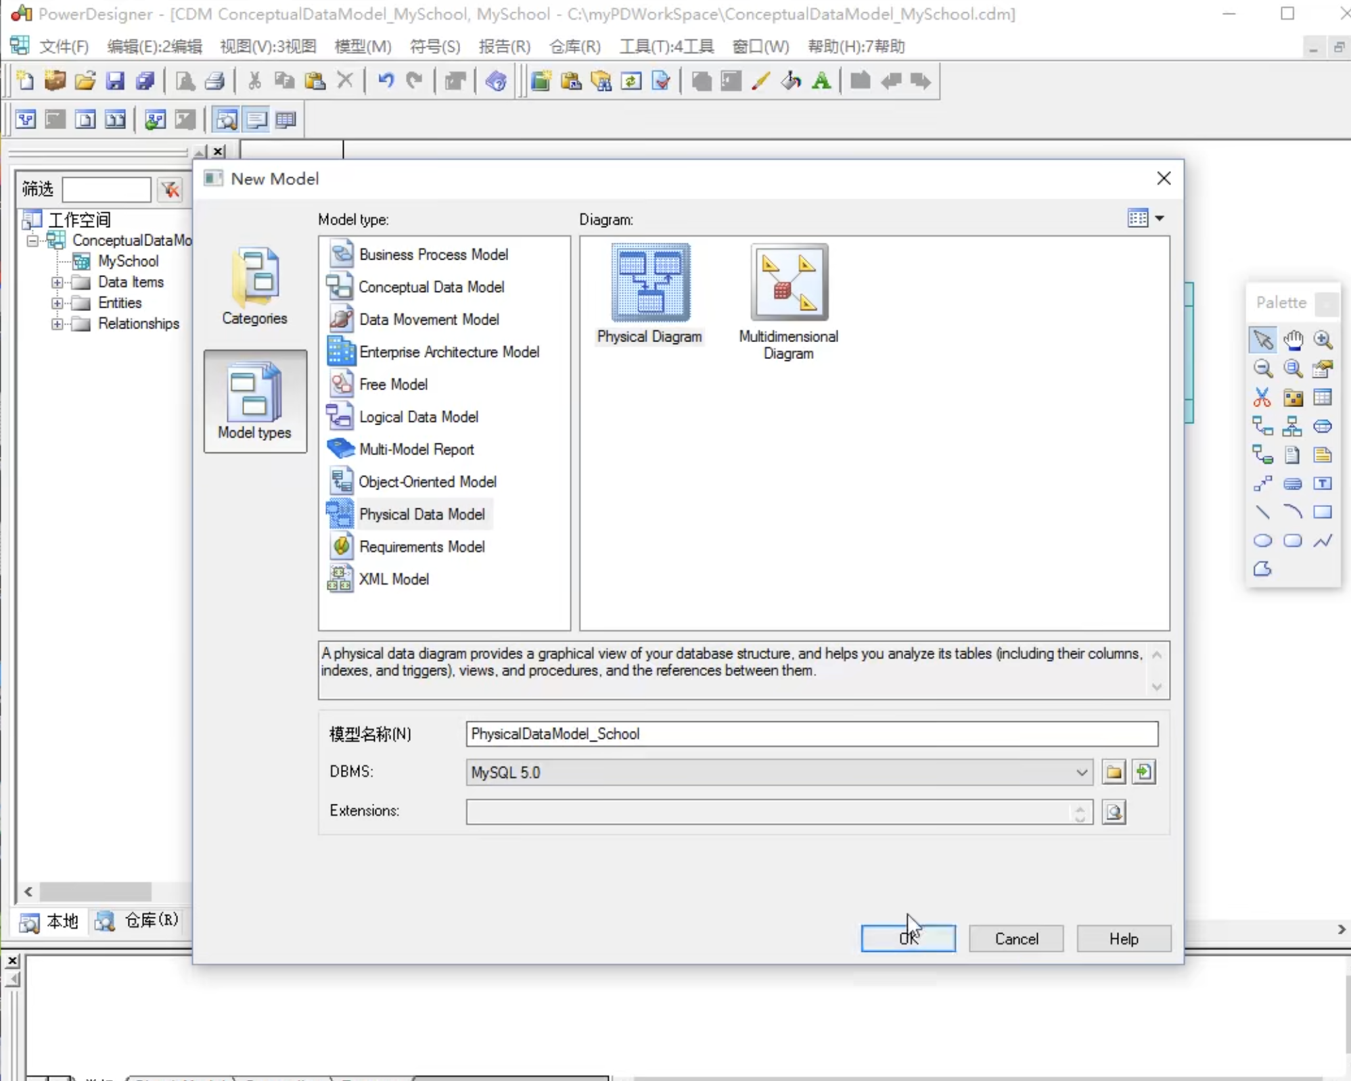Viewport: 1351px width, 1081px height.
Task: Open the DBMS dropdown list
Action: tap(1081, 772)
